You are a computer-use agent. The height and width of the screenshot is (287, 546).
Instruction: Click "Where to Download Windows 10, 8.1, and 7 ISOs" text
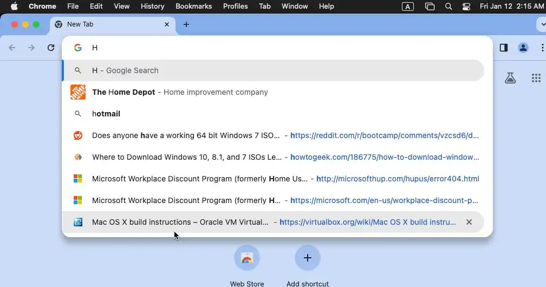187,157
